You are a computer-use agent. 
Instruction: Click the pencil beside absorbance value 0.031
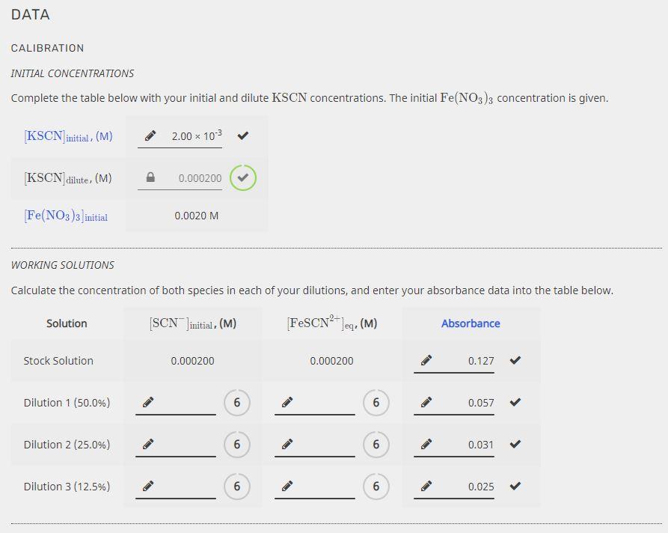point(426,444)
